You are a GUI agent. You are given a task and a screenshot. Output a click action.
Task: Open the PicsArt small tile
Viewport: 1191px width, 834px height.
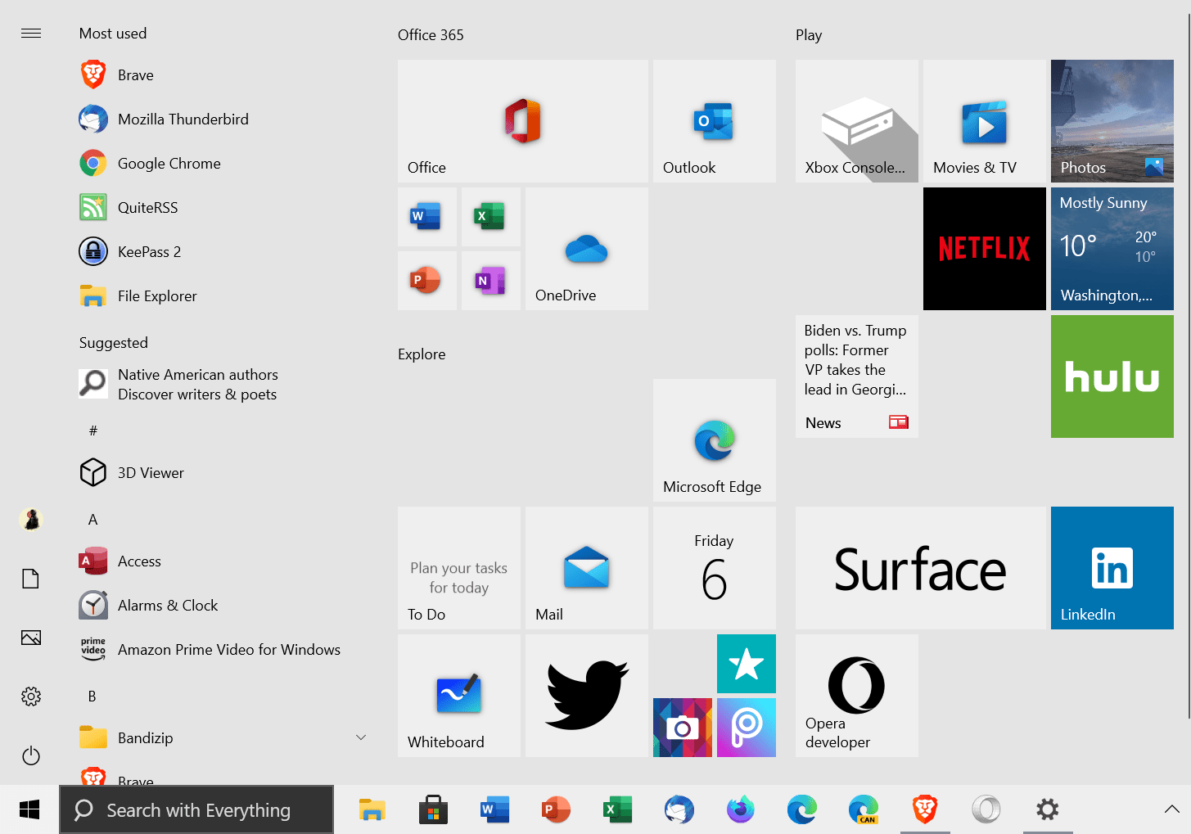[746, 728]
